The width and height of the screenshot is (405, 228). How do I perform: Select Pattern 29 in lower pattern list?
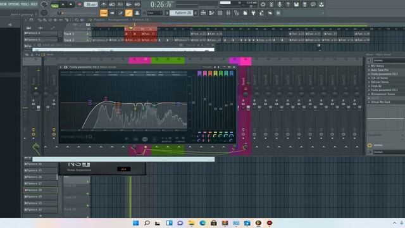pos(40,196)
